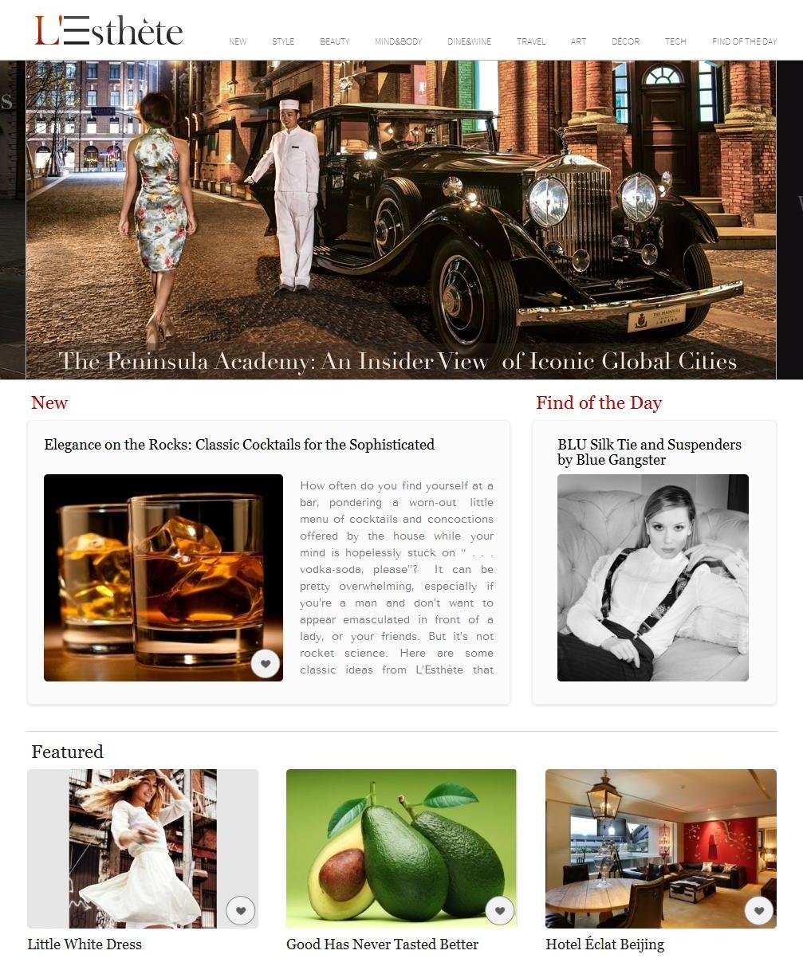Open Elegance on the Rocks article title
The width and height of the screenshot is (803, 966).
coord(239,445)
